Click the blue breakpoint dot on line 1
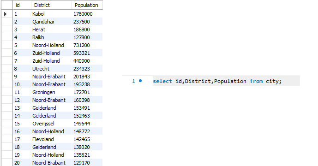This screenshot has height=166, width=318. pyautogui.click(x=140, y=81)
